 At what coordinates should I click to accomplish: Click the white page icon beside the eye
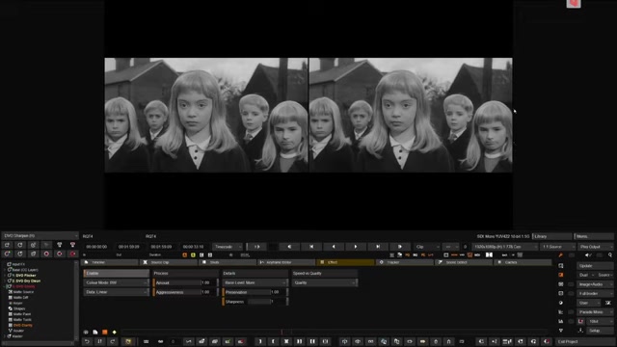coord(95,332)
